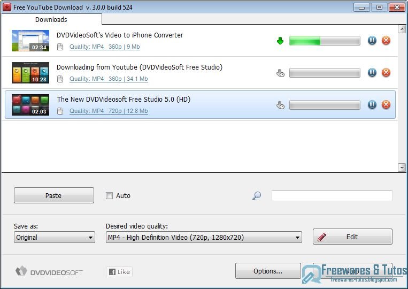Click the Facebook Like button
Viewport: 408px width, 289px height.
119,272
